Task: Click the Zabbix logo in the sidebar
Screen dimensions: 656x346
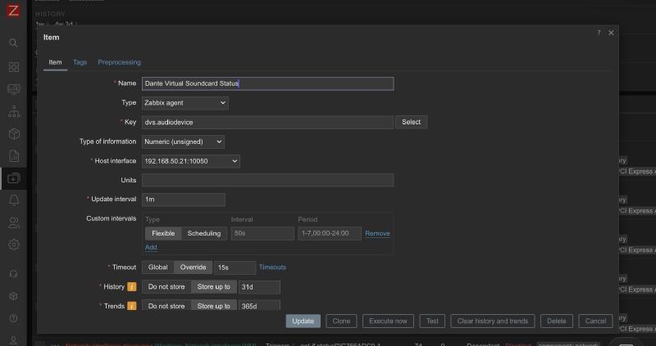Action: pos(13,10)
